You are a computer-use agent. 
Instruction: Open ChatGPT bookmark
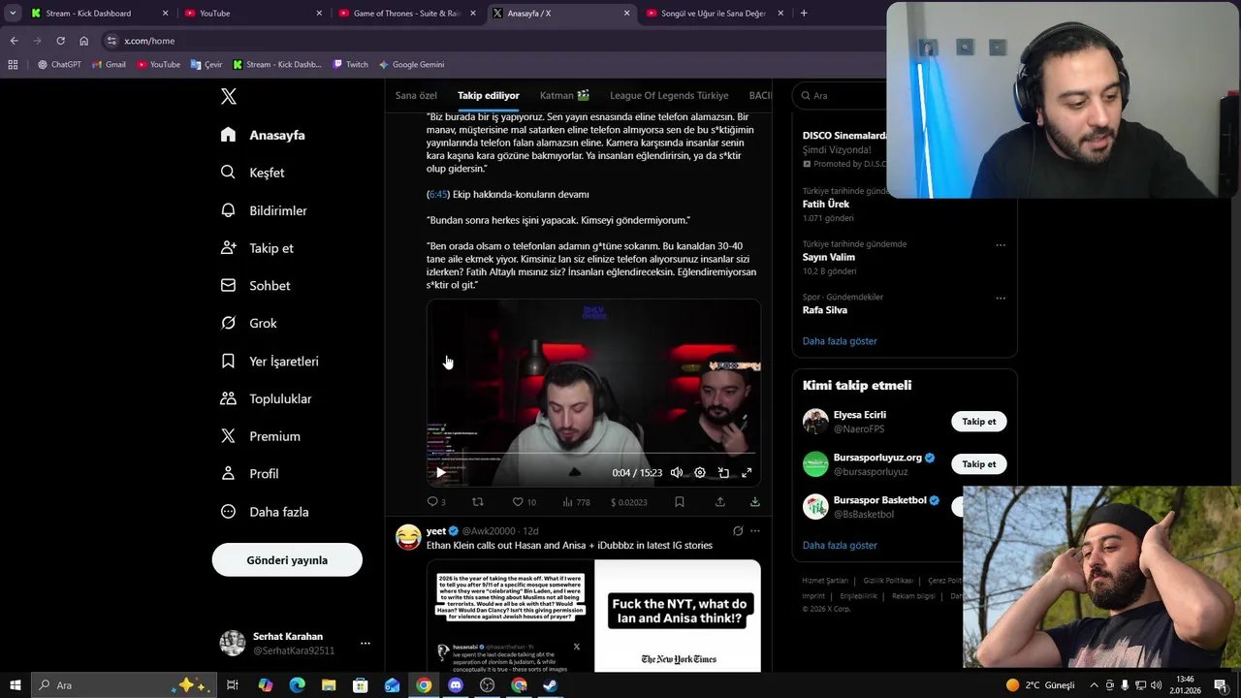pyautogui.click(x=59, y=65)
